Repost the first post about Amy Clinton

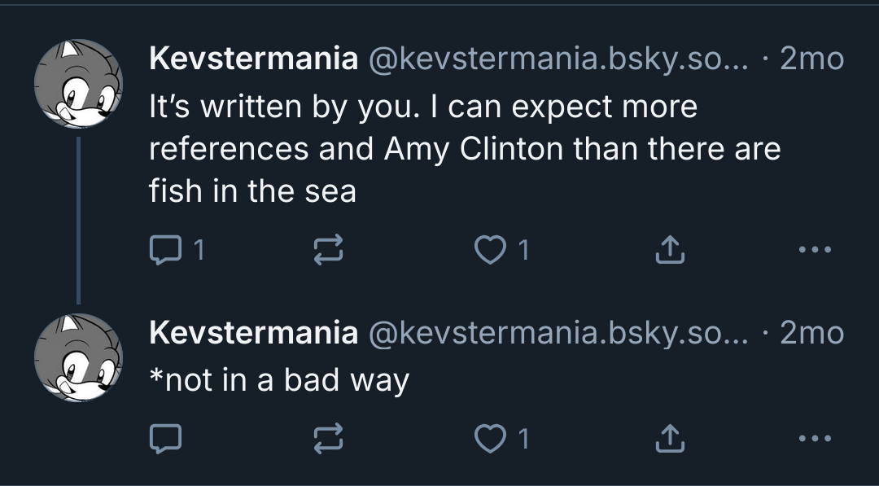[x=328, y=250]
